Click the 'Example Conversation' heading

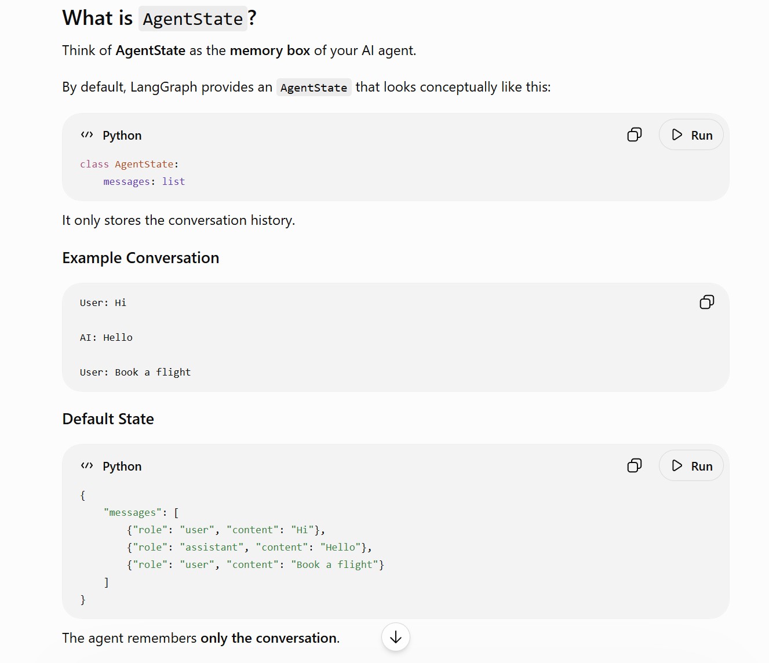(141, 258)
